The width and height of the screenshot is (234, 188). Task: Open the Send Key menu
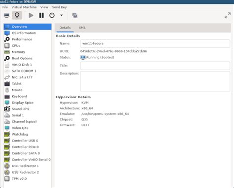(59, 7)
